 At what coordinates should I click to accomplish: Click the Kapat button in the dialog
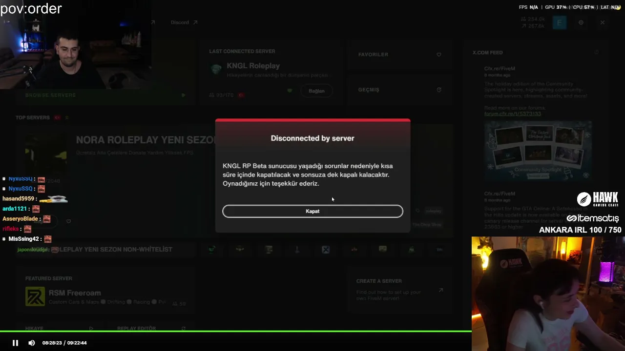click(312, 211)
